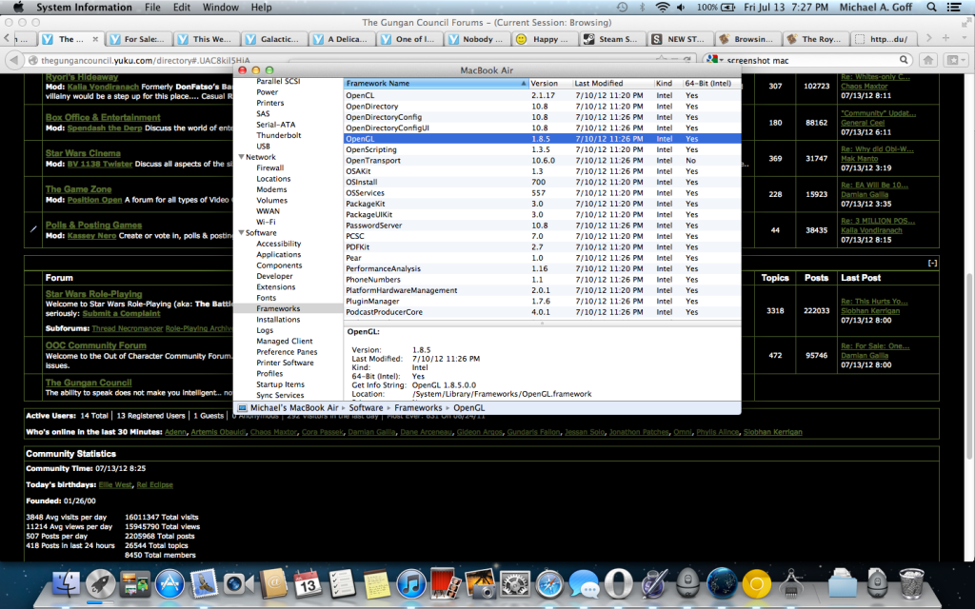Click the Time Machine menu bar icon
Viewport: 975px width, 609px height.
click(x=622, y=8)
